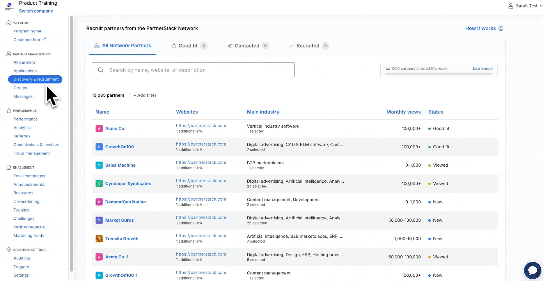
Task: Open Triggers in sidebar
Action: pos(21,267)
